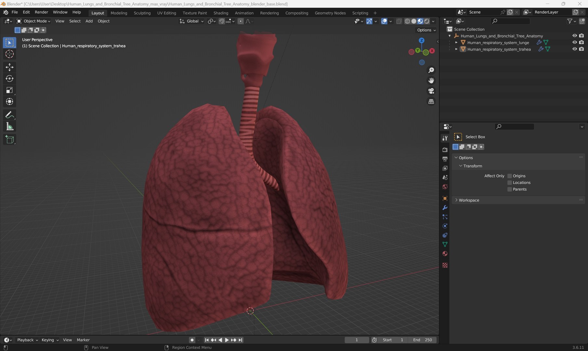Open the Global transform orientation dropdown
This screenshot has height=351, width=588.
tap(192, 21)
